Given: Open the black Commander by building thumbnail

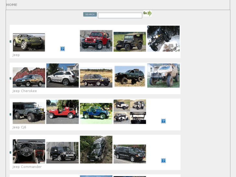Looking at the screenshot, I should (x=62, y=153).
